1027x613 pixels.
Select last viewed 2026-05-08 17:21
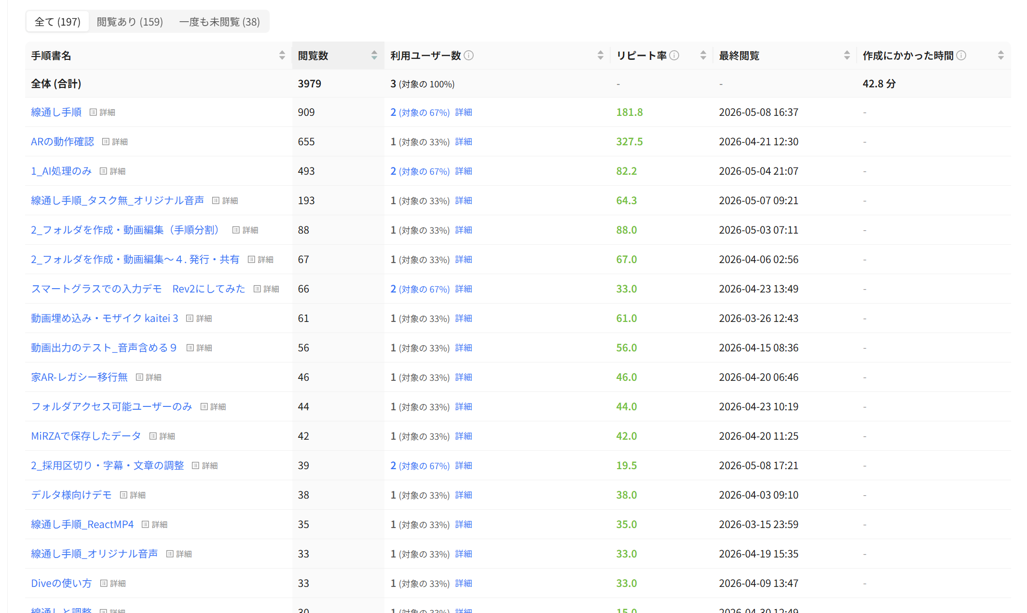tap(758, 465)
